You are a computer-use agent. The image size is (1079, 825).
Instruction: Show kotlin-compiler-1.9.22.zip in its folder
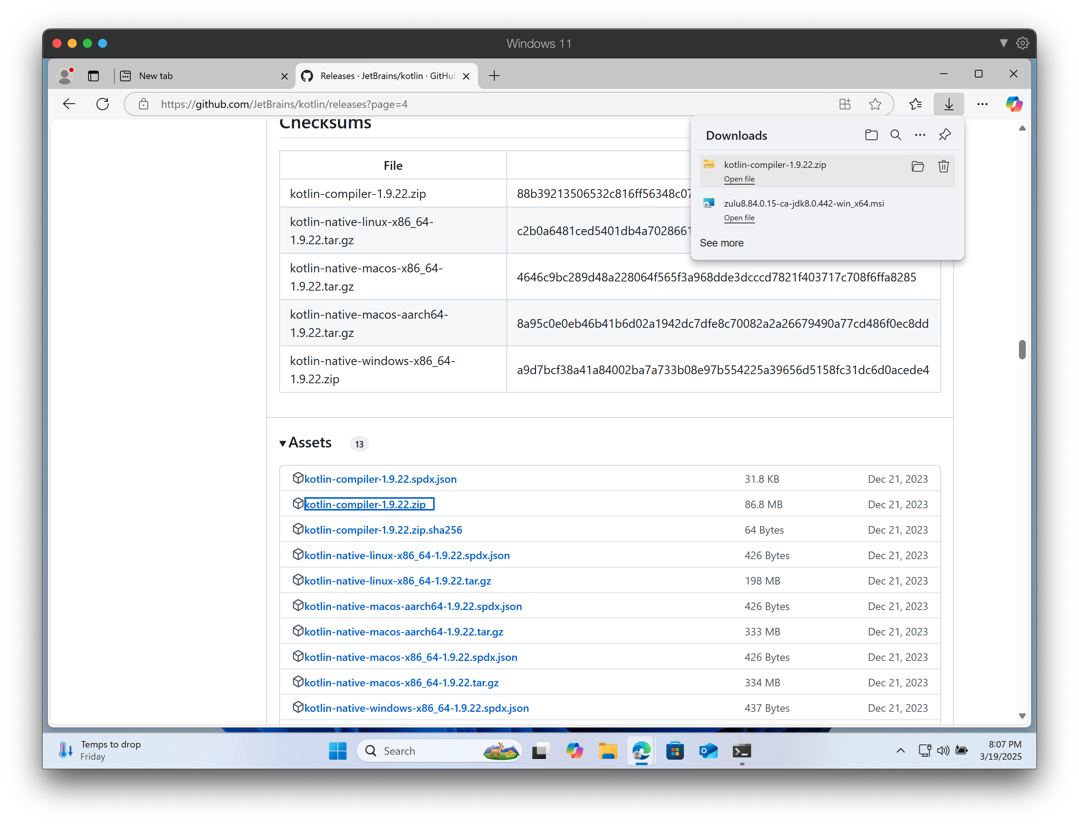coord(918,166)
